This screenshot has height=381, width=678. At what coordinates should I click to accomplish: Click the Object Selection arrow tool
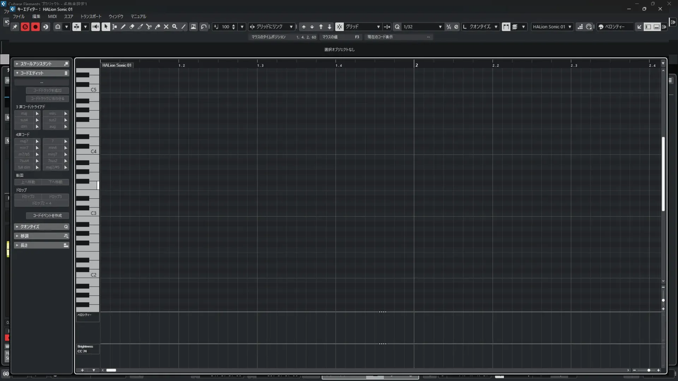tap(106, 27)
